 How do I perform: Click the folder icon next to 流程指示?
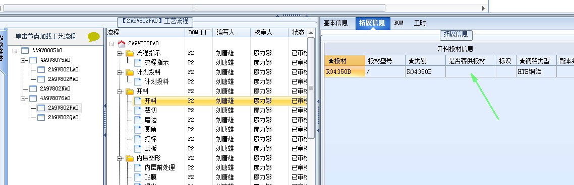pos(130,53)
